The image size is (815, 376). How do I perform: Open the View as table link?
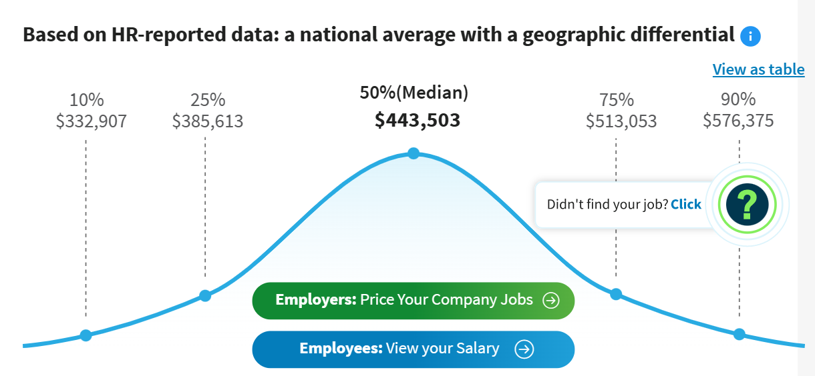point(758,69)
